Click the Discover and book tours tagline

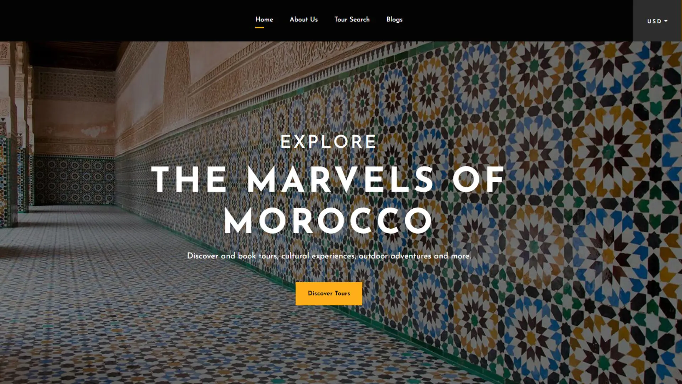[329, 256]
